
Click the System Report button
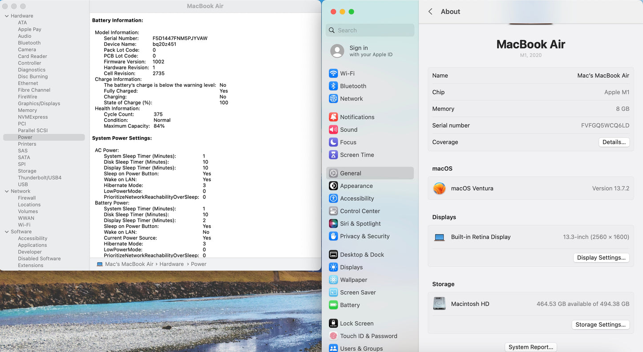point(530,347)
